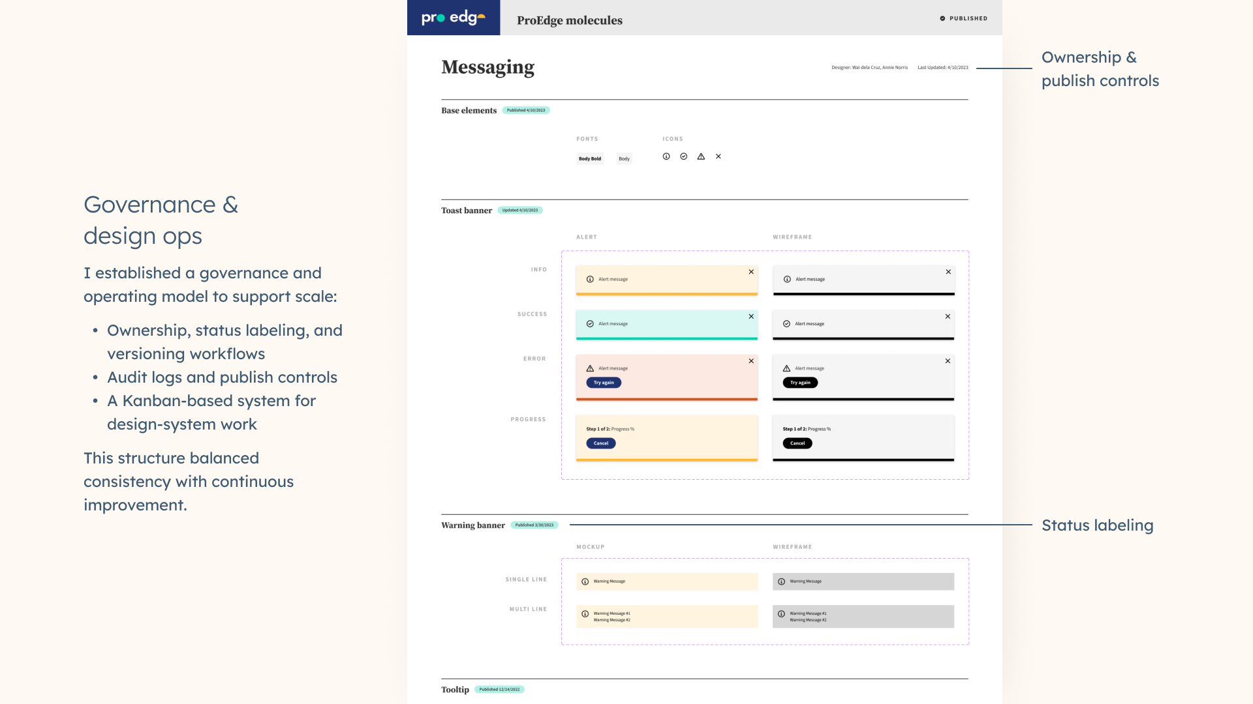Click the Published status badge in header
This screenshot has width=1253, height=704.
pos(963,18)
